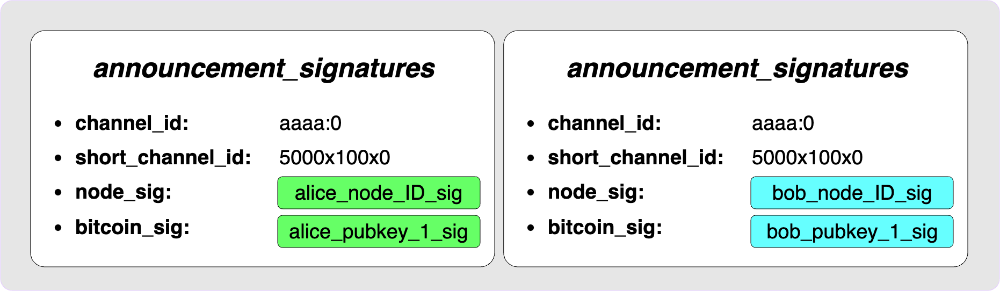The height and width of the screenshot is (291, 1000).
Task: Click the short_channel_id label in Alice's card
Action: 163,158
